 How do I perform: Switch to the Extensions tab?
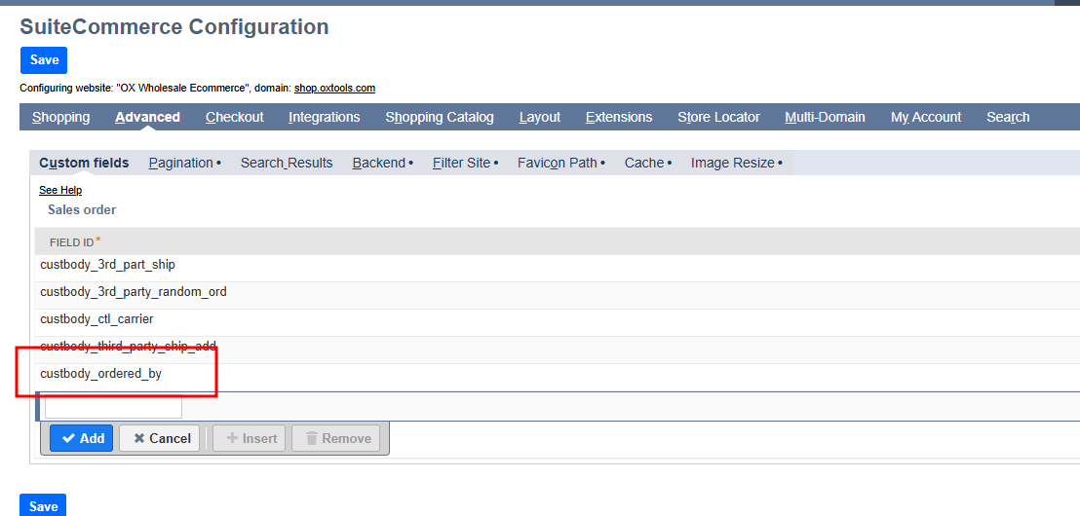coord(618,117)
